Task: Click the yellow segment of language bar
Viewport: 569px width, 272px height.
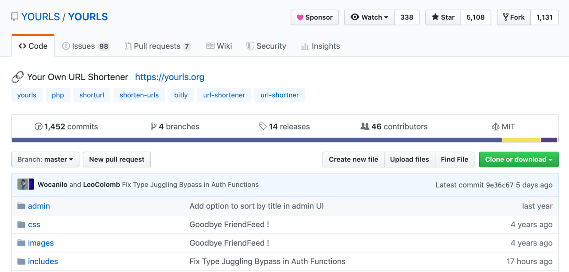Action: [522, 140]
